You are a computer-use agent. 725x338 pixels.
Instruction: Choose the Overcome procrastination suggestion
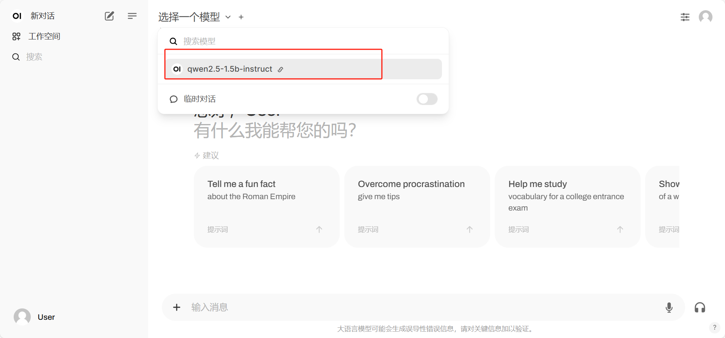pyautogui.click(x=416, y=206)
